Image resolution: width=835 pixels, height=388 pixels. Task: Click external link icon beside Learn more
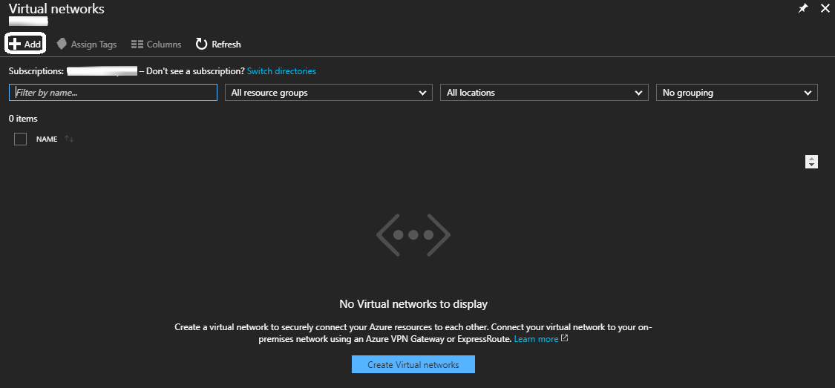click(565, 338)
